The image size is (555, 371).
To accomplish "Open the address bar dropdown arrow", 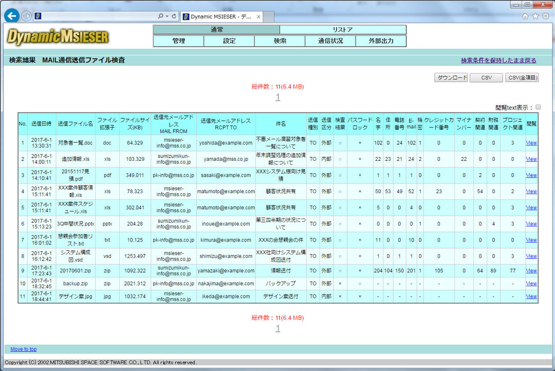I will coord(166,16).
